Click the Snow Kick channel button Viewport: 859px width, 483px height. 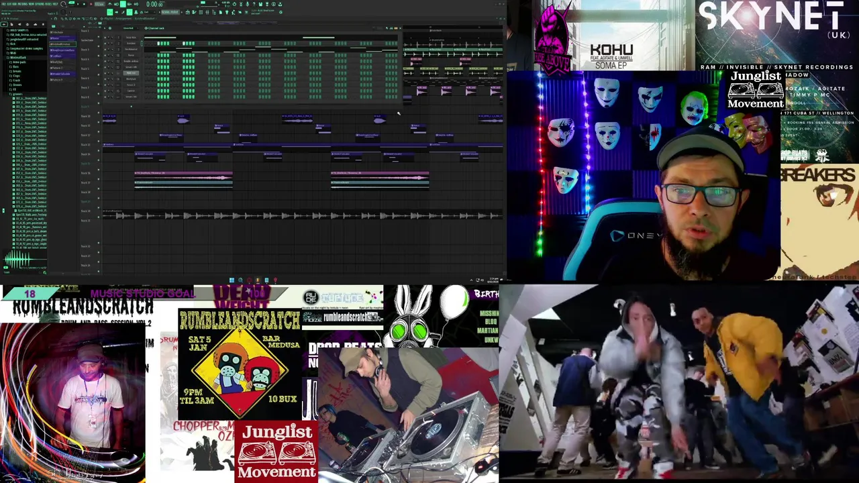pyautogui.click(x=131, y=38)
